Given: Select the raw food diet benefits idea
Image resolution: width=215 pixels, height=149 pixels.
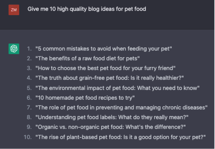Looking at the screenshot, I should tap(88, 58).
